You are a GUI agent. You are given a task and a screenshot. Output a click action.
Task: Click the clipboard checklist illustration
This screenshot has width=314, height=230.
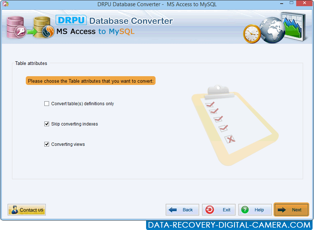235,126
